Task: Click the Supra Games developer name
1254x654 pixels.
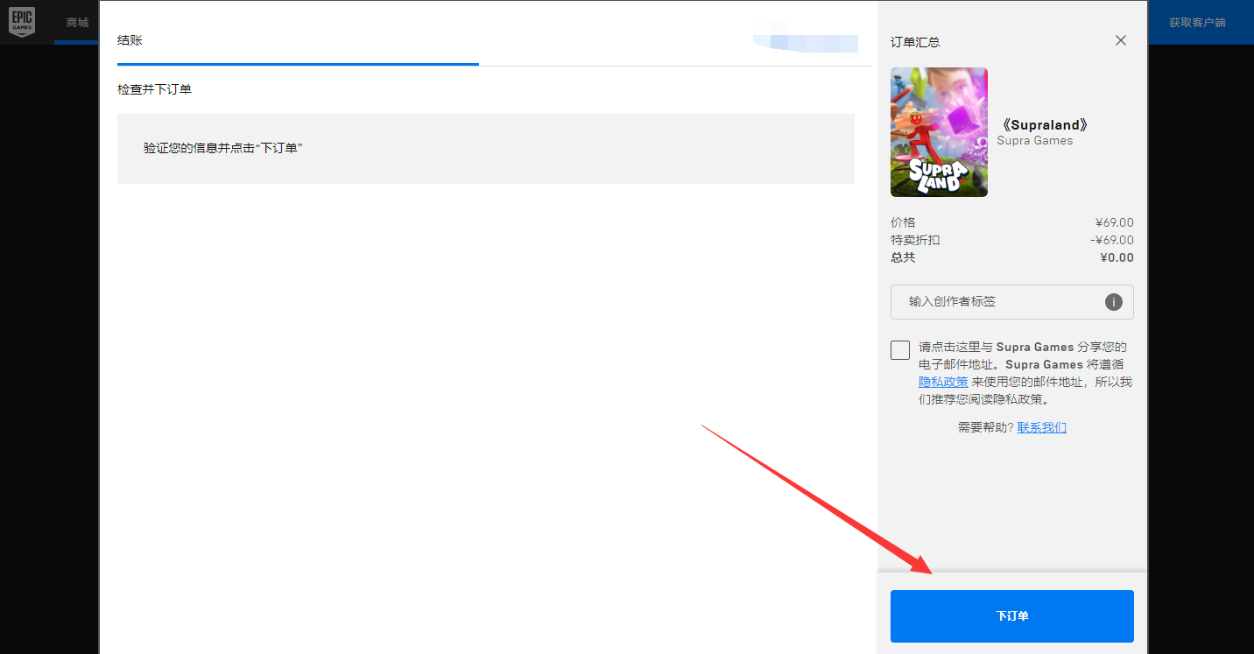Action: click(x=1034, y=141)
